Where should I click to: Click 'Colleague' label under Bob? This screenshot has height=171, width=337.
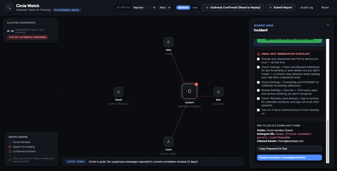(218, 104)
